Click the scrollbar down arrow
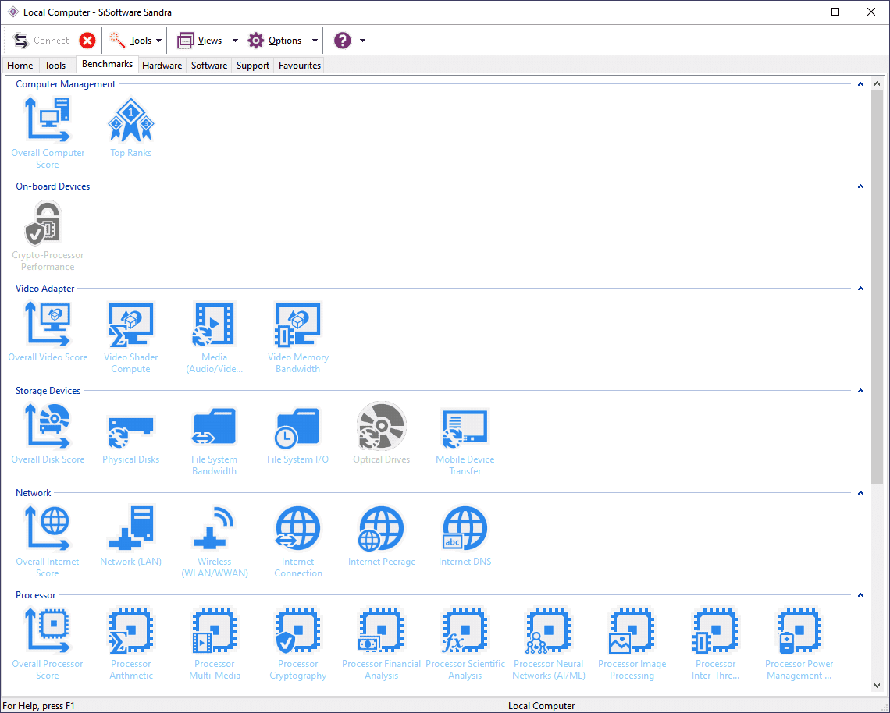The width and height of the screenshot is (890, 713). point(877,686)
